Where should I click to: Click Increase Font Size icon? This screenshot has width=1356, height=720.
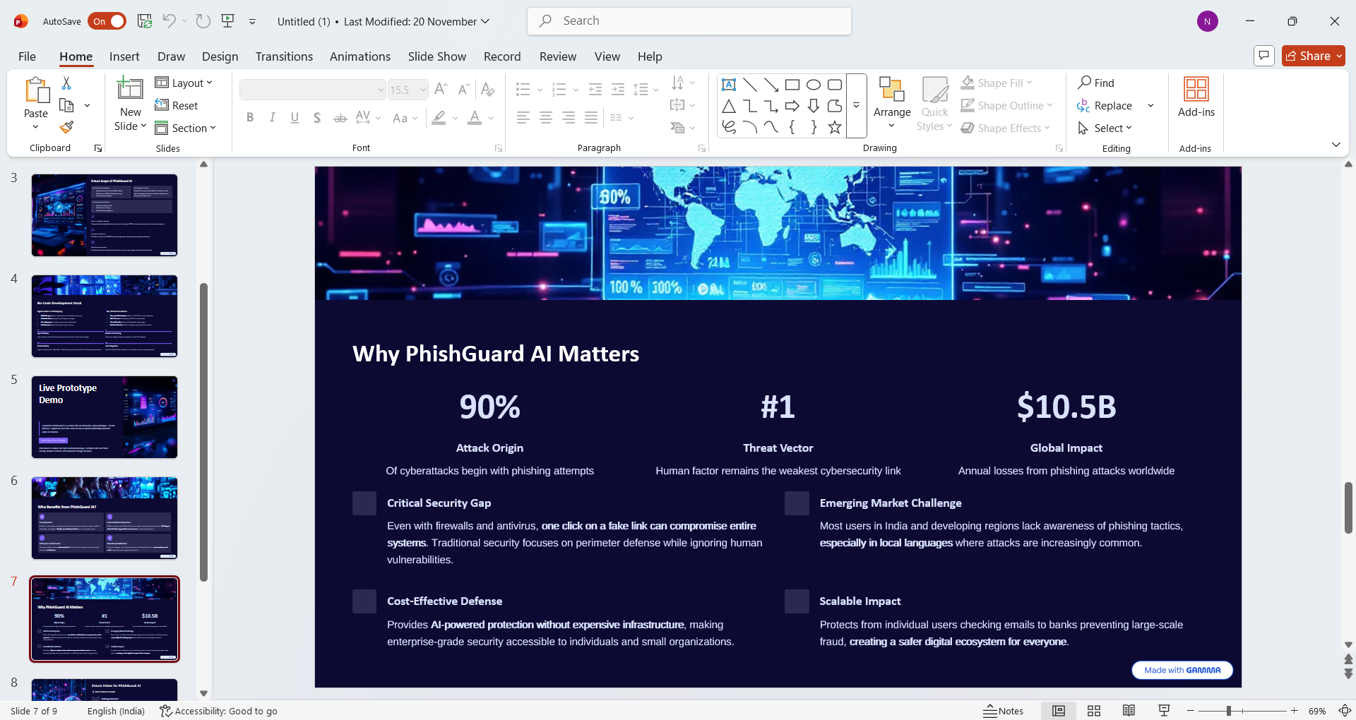441,89
